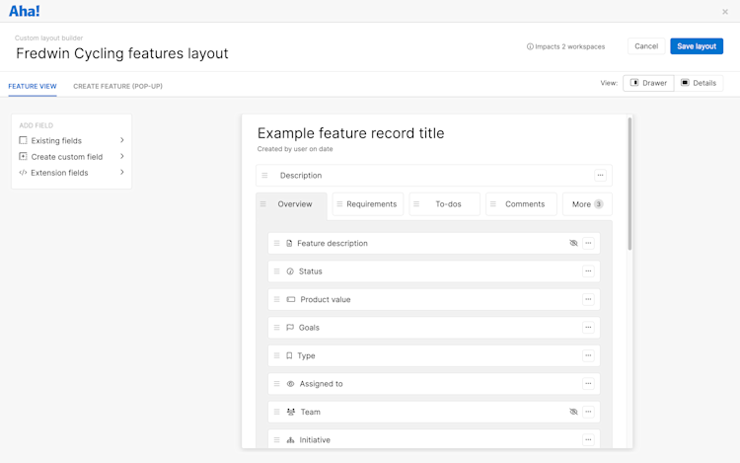Screen dimensions: 740x463
Task: Click the Example feature record title
Action: [350, 133]
